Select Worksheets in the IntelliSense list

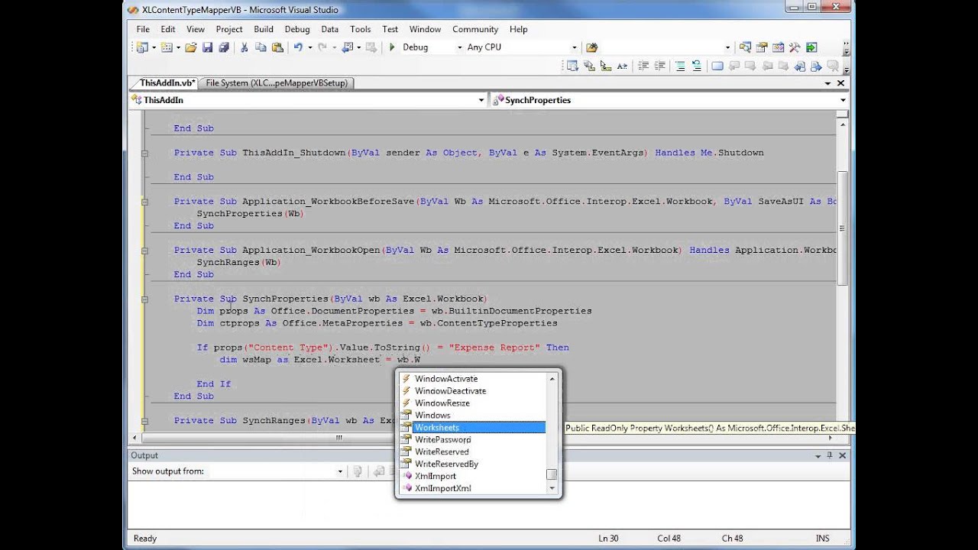[437, 428]
